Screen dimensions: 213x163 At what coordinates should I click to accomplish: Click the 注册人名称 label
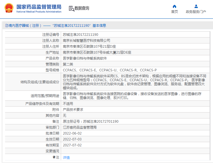click(x=51, y=40)
